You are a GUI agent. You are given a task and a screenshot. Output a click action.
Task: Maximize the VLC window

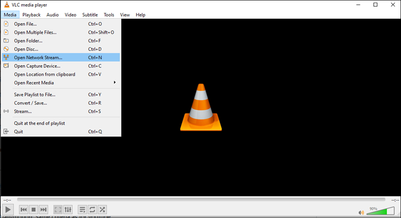pos(375,5)
